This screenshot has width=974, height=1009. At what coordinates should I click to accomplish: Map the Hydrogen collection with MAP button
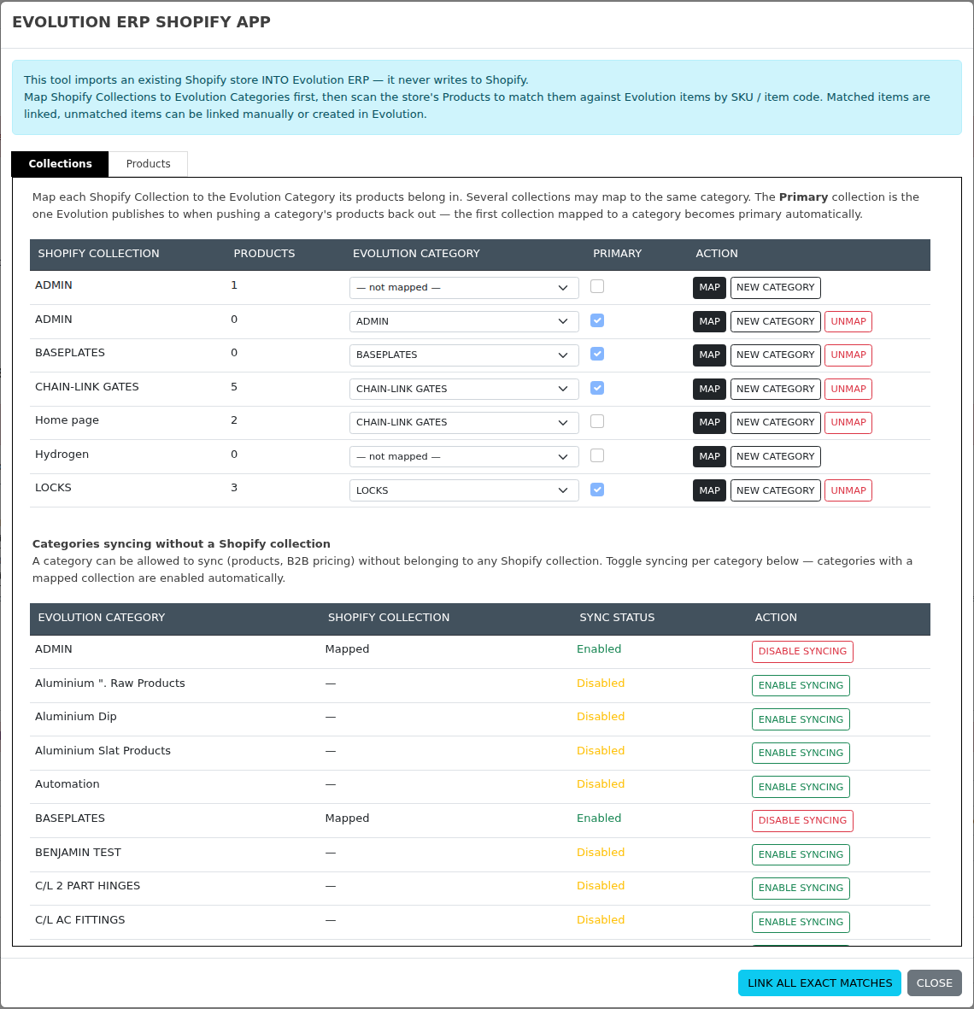[x=710, y=456]
